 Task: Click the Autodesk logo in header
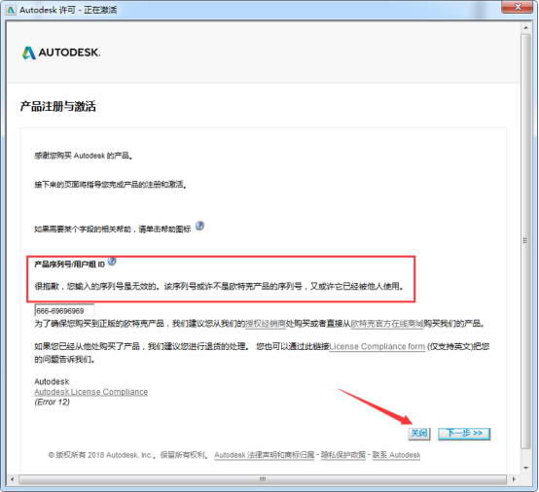click(x=61, y=53)
